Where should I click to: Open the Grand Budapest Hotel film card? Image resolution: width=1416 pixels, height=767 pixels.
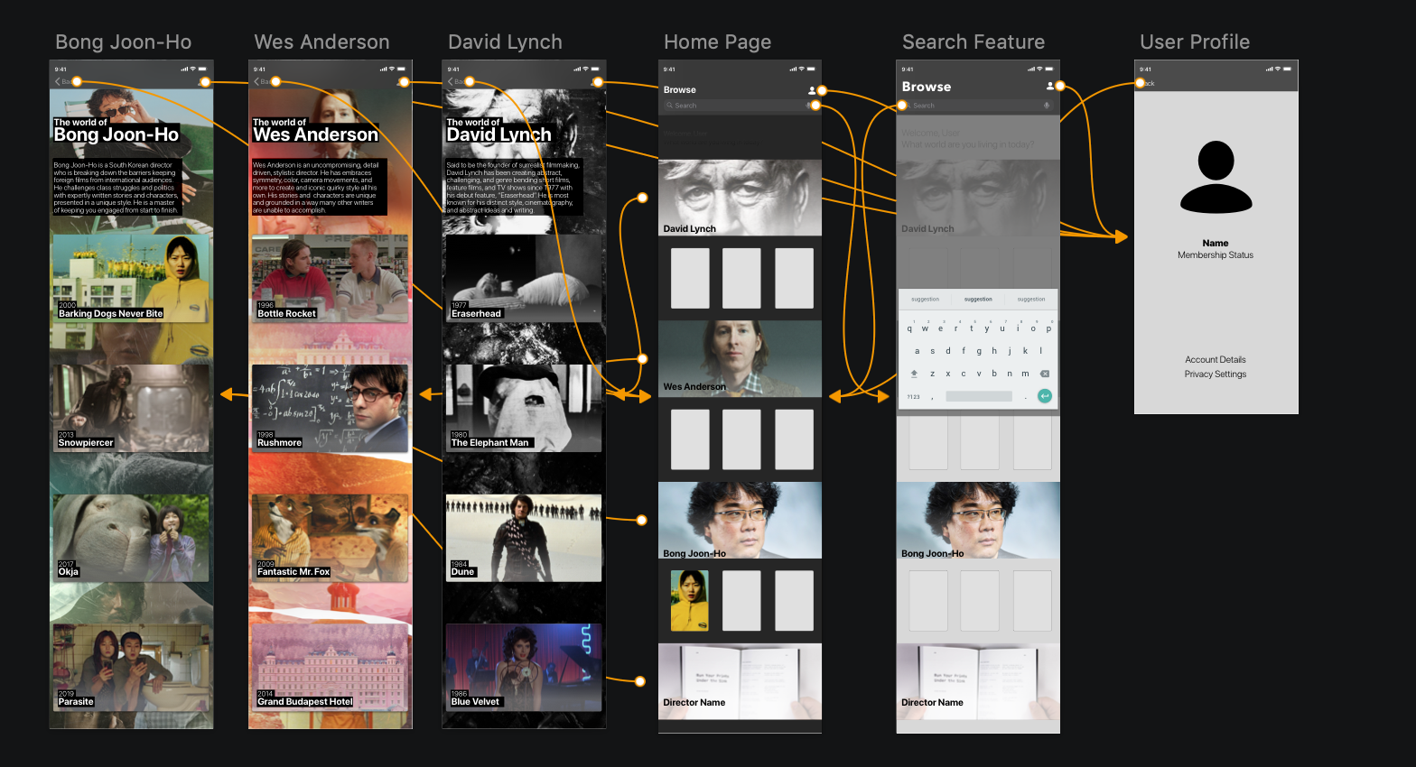330,667
